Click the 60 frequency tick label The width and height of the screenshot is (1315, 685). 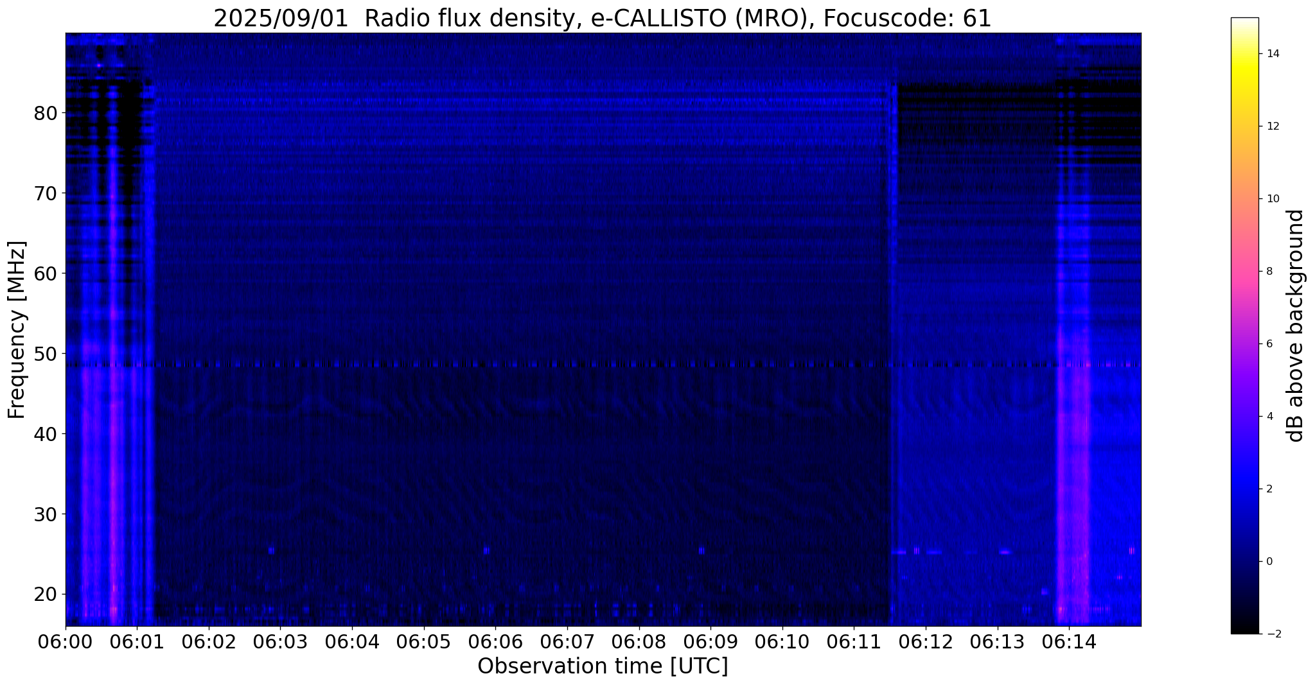point(46,273)
